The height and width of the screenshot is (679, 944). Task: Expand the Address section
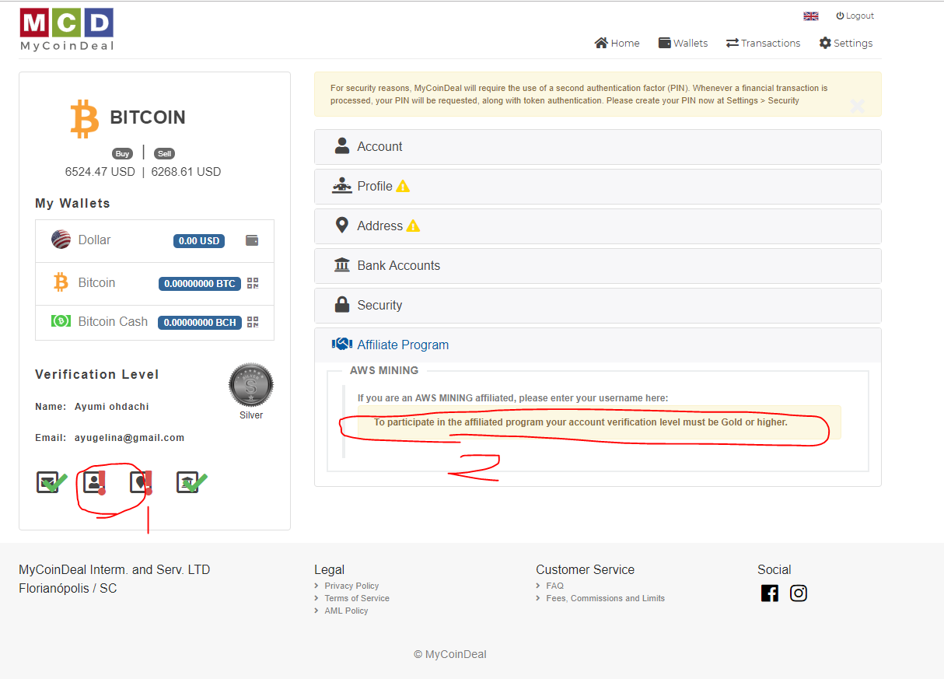coord(597,226)
